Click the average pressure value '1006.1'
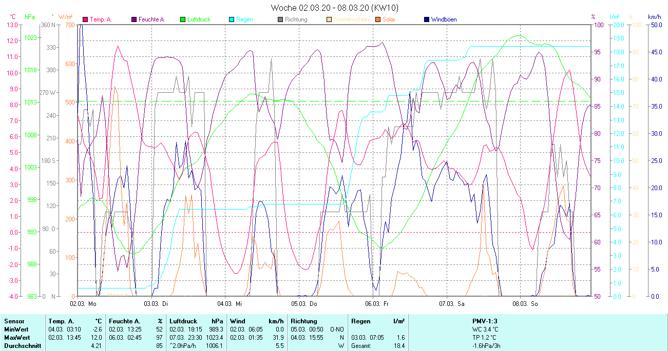Viewport: 668px width, 351px height. tap(214, 346)
